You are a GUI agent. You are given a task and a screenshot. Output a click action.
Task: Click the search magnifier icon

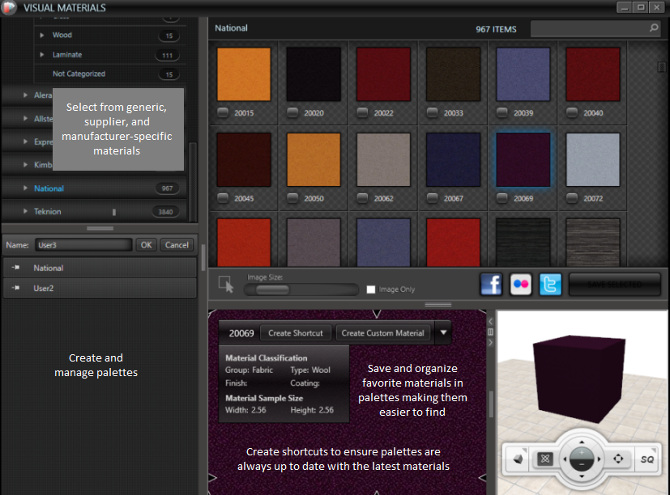[653, 28]
